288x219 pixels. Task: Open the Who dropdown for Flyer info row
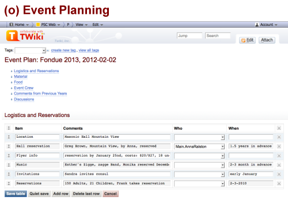tap(199, 156)
